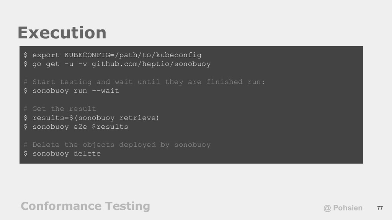Click the github.com/heptio/sonobuoy URL text
The image size is (392, 220).
151,64
